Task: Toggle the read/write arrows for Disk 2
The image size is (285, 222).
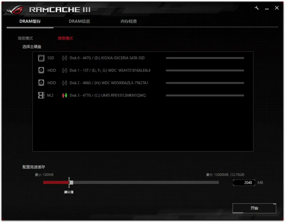Action: point(64,83)
